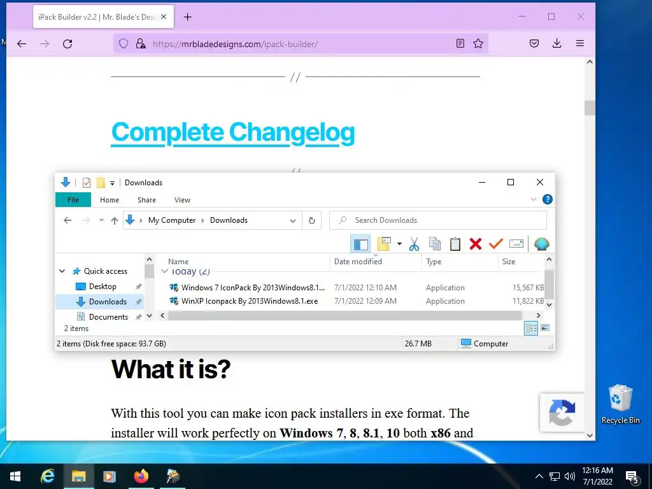Viewport: 652px width, 489px height.
Task: Click the red X Delete icon
Action: pyautogui.click(x=475, y=244)
